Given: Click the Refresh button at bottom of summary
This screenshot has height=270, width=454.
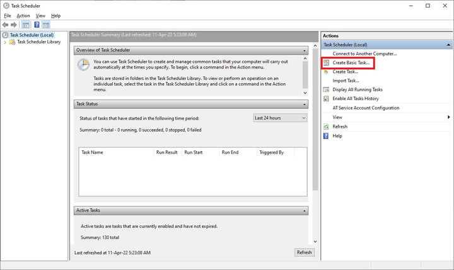Looking at the screenshot, I should (305, 252).
